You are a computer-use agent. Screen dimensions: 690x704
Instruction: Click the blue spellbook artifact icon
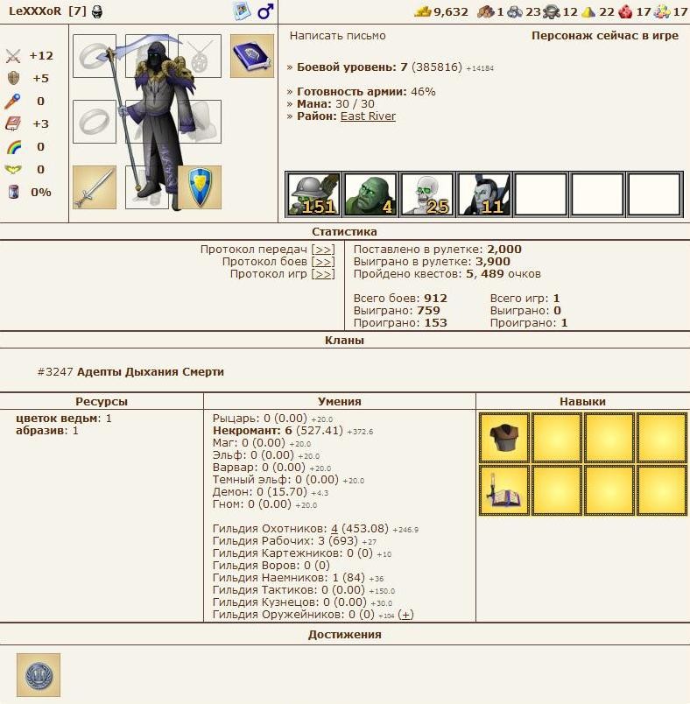251,56
